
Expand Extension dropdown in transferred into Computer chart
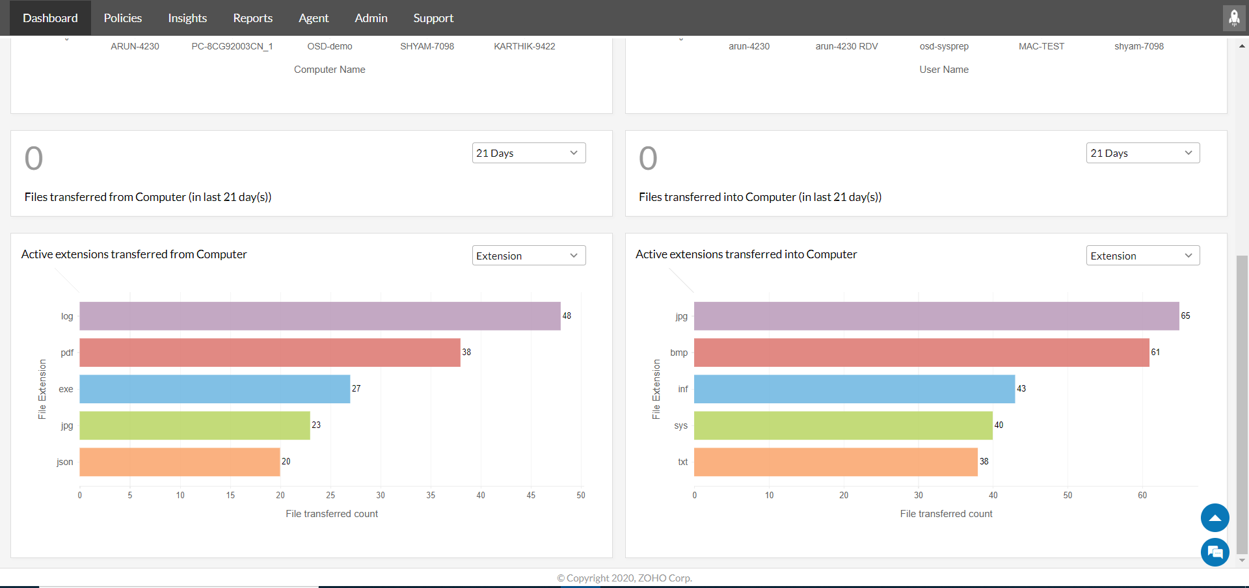click(x=1143, y=256)
